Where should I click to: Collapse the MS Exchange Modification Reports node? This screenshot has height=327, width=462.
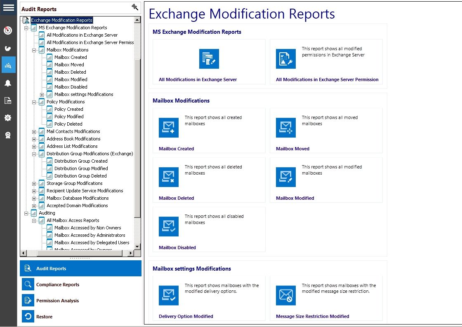coord(26,28)
